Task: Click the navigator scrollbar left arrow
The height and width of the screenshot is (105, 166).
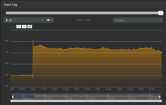Action: (x=12, y=101)
